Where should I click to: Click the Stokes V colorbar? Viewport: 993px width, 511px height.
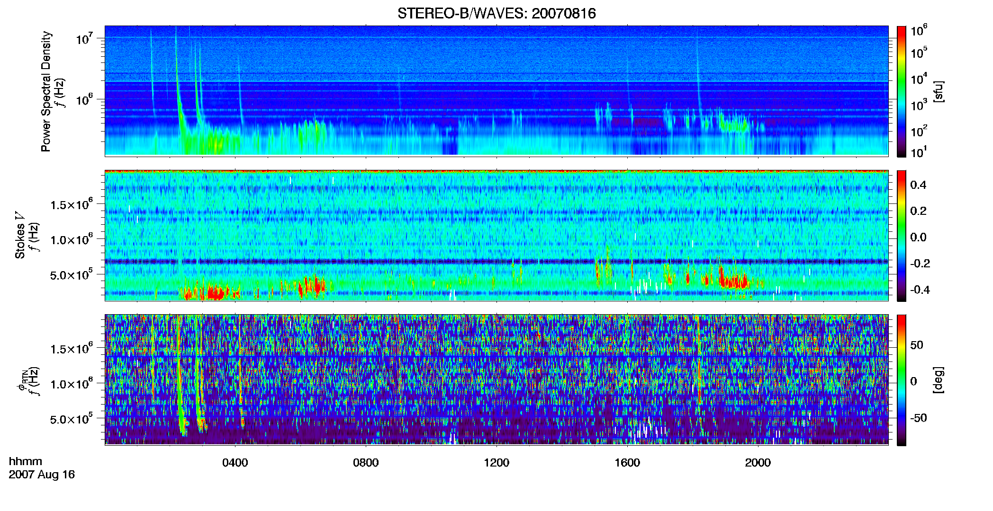tap(902, 236)
